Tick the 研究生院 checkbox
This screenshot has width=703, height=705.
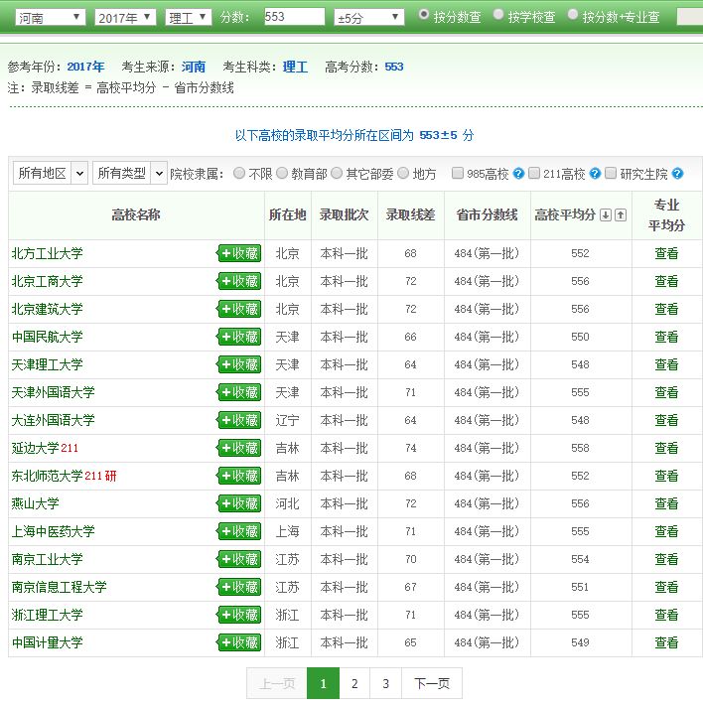point(610,173)
